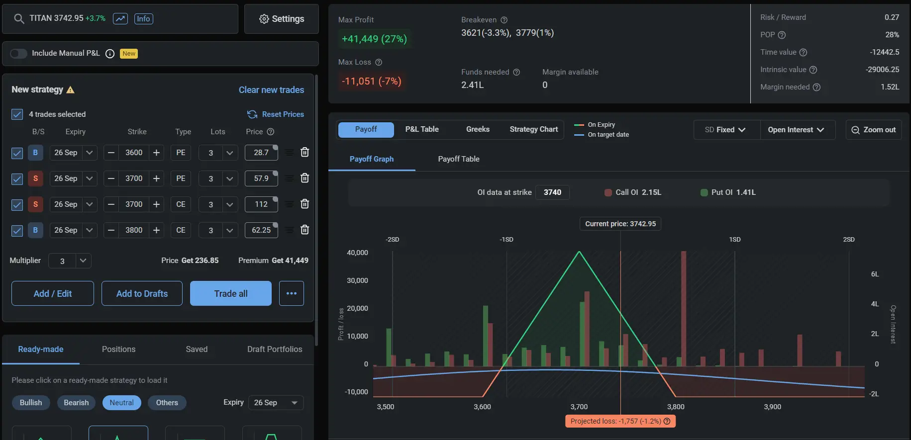Toggle Buy/Sell on the 3800 CE row
The image size is (911, 440).
(x=35, y=230)
